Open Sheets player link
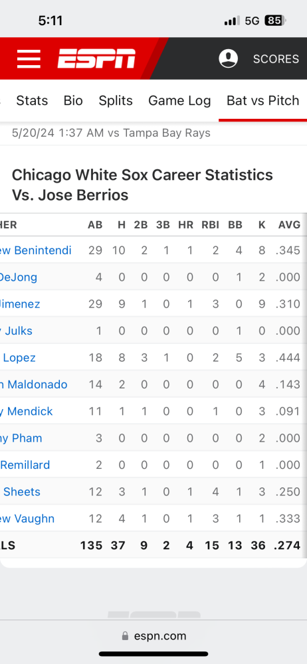Screen dimensions: 307x664 point(21,491)
